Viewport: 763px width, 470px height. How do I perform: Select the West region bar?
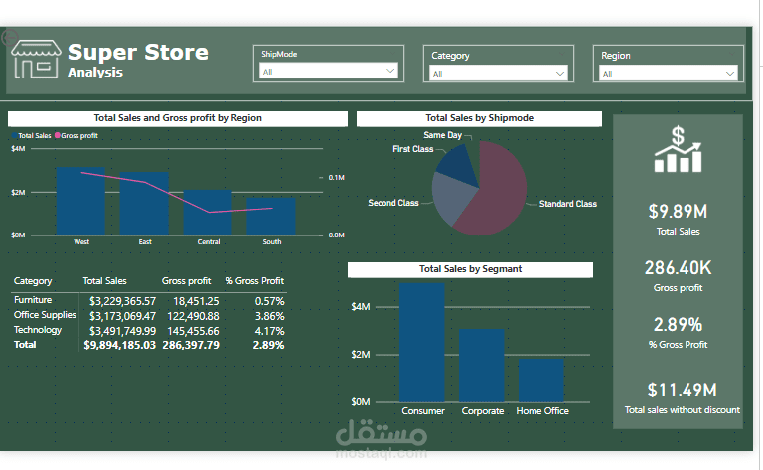(x=80, y=201)
